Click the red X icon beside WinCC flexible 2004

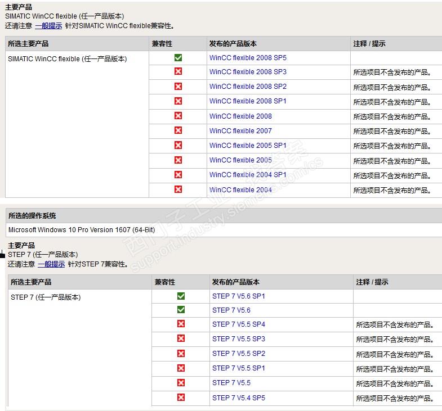pos(178,189)
